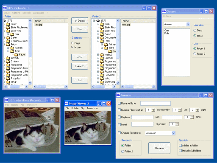
Task: Enable the Replace checkbox in Rename
Action: pyautogui.click(x=119, y=117)
